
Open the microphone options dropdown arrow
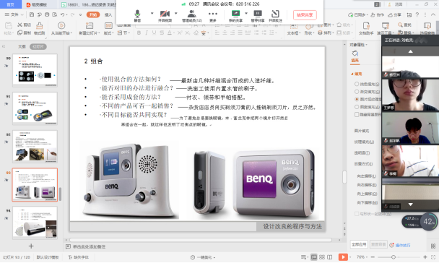[x=152, y=13]
